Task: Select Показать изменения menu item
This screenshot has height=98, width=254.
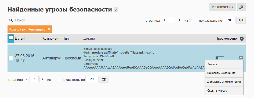Action: pyautogui.click(x=224, y=73)
